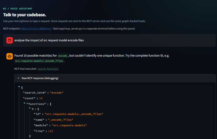Click the src.requests.models:_encode_files code chip in reply

39,61
